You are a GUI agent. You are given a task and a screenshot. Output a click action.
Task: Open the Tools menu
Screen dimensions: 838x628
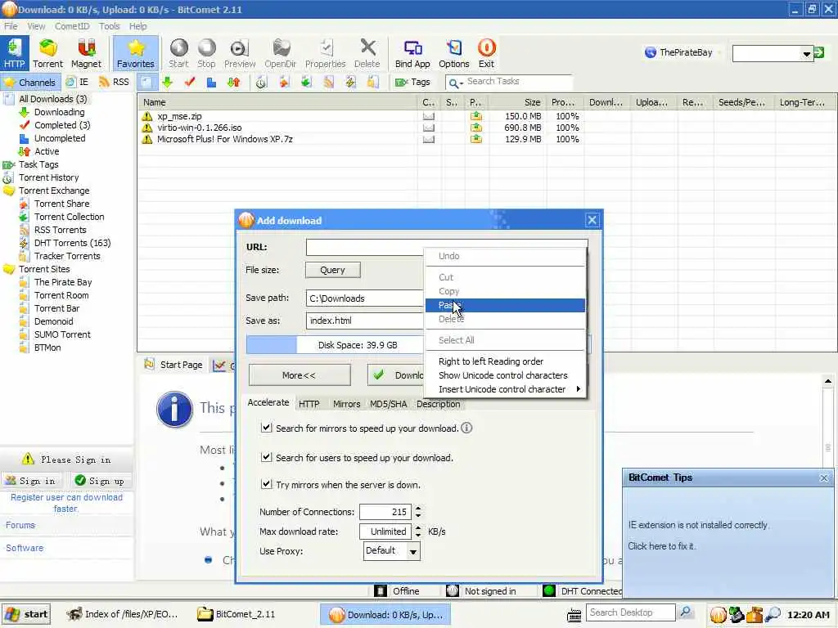[x=109, y=26]
